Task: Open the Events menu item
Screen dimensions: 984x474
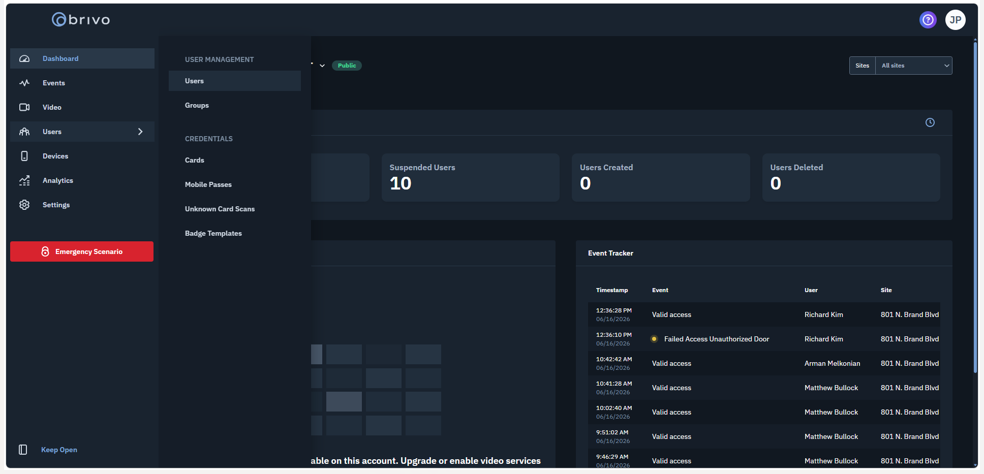Action: coord(82,83)
